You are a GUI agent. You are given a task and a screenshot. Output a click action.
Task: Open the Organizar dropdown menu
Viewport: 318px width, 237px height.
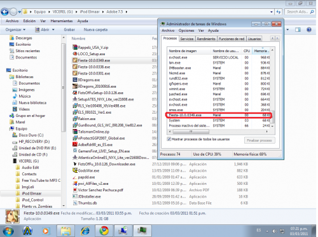click(15, 30)
